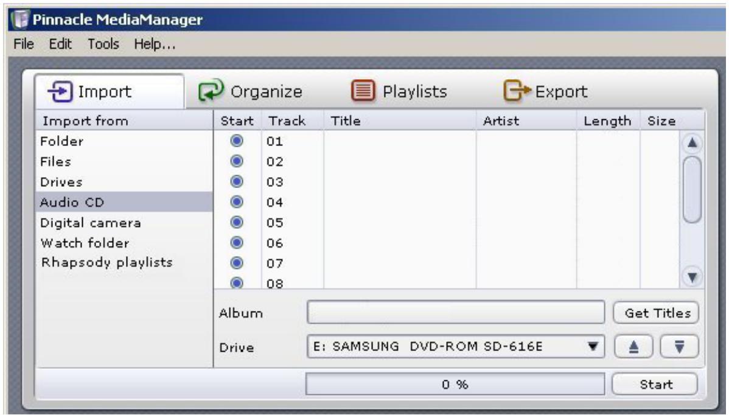The width and height of the screenshot is (729, 415).
Task: Click the track list scrollbar thumb
Action: [x=692, y=190]
